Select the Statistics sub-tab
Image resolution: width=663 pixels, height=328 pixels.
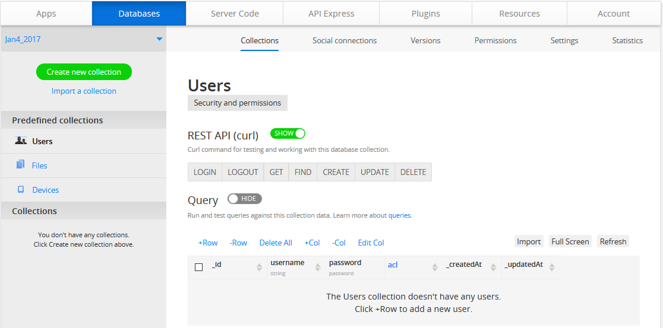[627, 40]
